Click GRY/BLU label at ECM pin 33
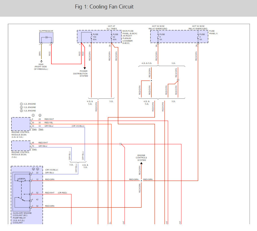 pyautogui.click(x=49, y=126)
